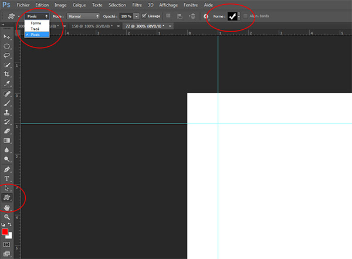
Task: Open the Pixels tool mode dropdown
Action: (x=38, y=16)
